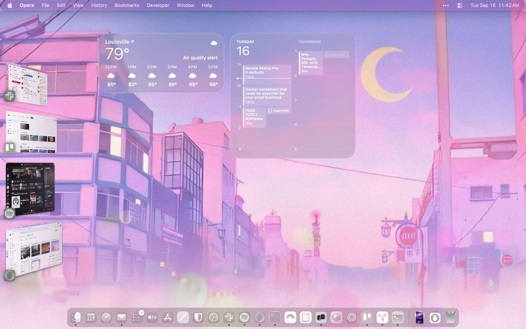Open the Bookmarks menu

pyautogui.click(x=127, y=5)
